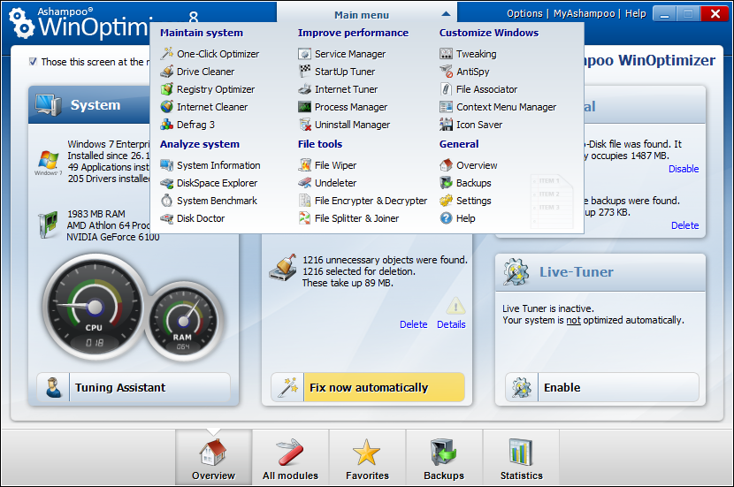Launch Drive Cleaner from its icon
This screenshot has height=487, width=734.
coord(166,72)
